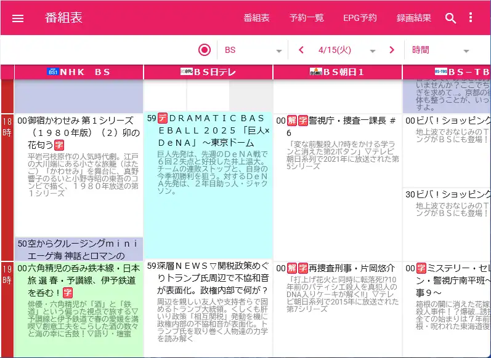
Task: Switch to 番組表 in top navigation
Action: click(x=256, y=18)
